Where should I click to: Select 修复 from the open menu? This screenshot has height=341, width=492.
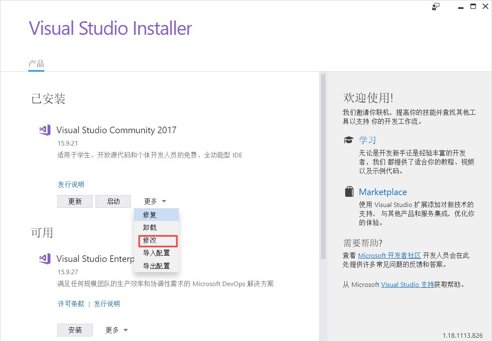150,214
